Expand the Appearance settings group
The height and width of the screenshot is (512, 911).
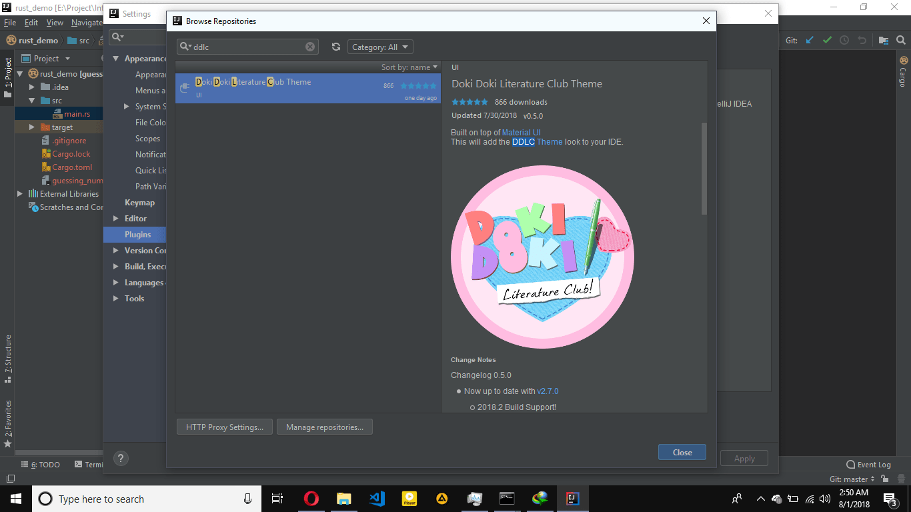116,59
